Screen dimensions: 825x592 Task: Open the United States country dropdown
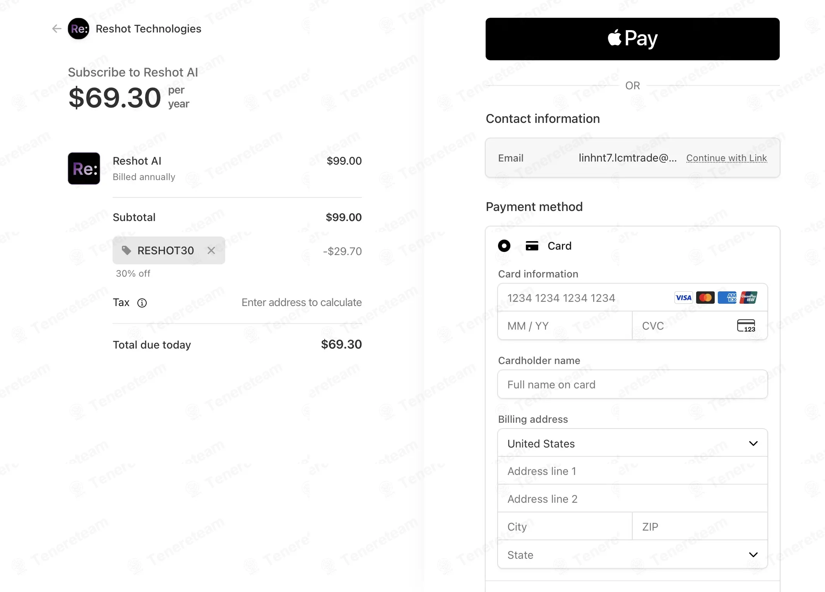(632, 443)
